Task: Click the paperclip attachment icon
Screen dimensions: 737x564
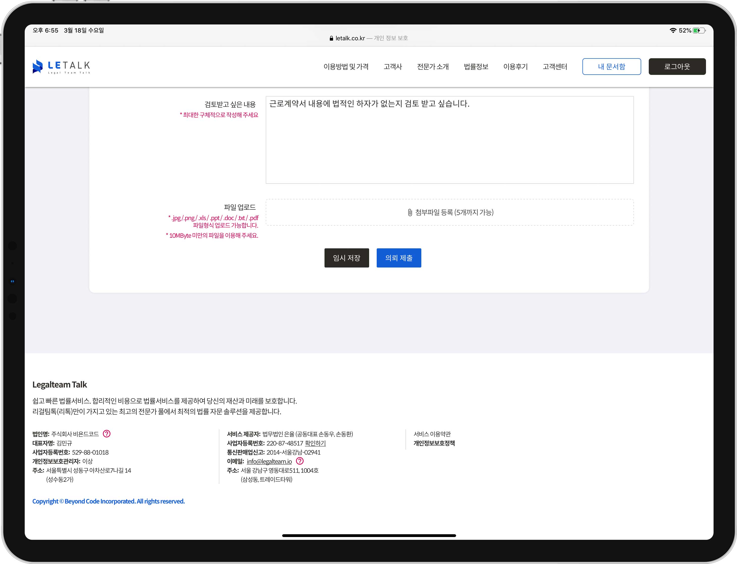Action: [x=410, y=212]
